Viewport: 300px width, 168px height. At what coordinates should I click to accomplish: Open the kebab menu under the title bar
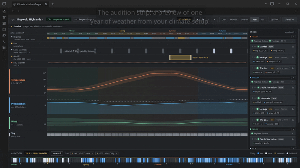pos(295,11)
